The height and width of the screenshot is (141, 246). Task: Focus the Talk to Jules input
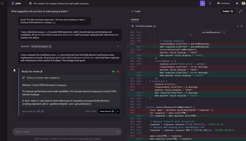(x=67, y=132)
